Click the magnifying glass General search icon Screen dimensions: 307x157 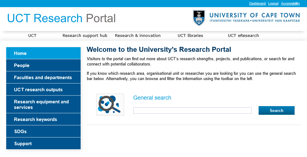point(110,105)
